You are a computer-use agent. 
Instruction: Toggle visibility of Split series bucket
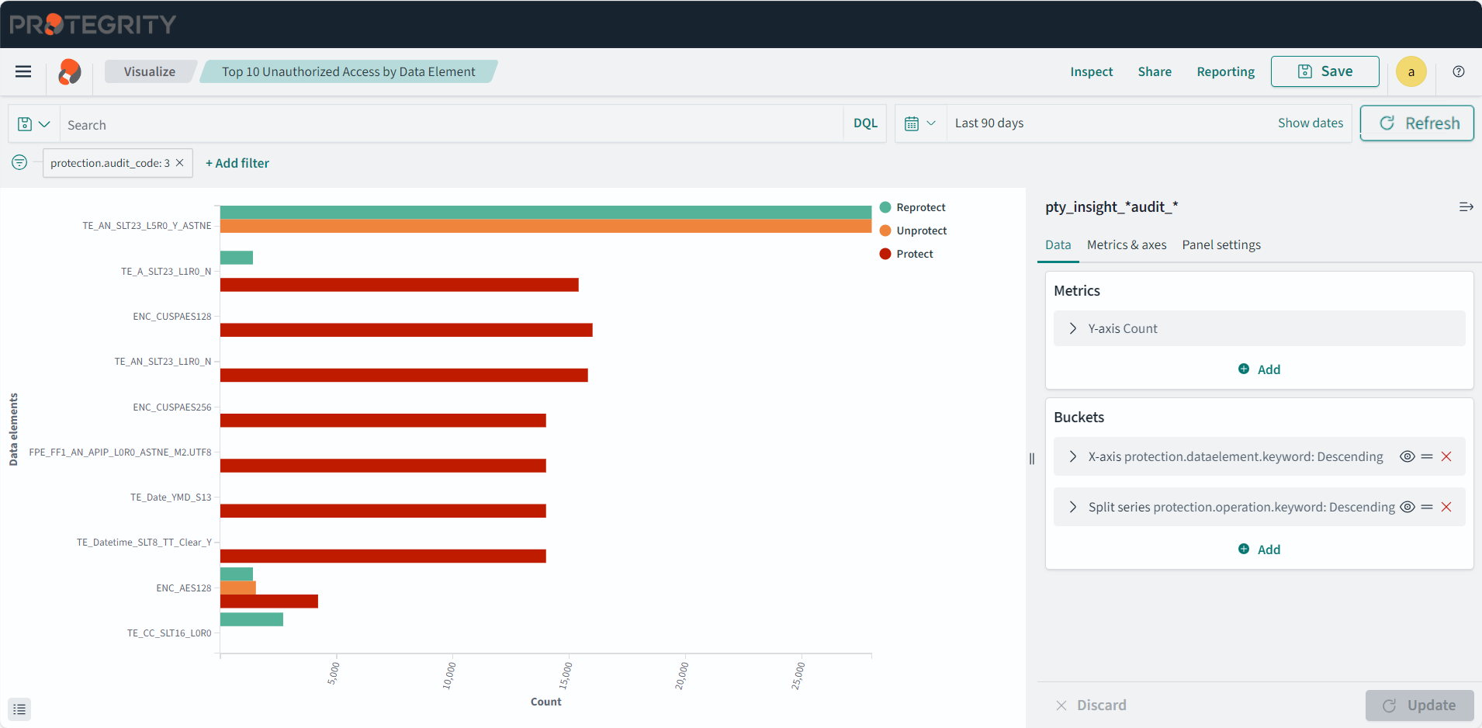click(1407, 507)
